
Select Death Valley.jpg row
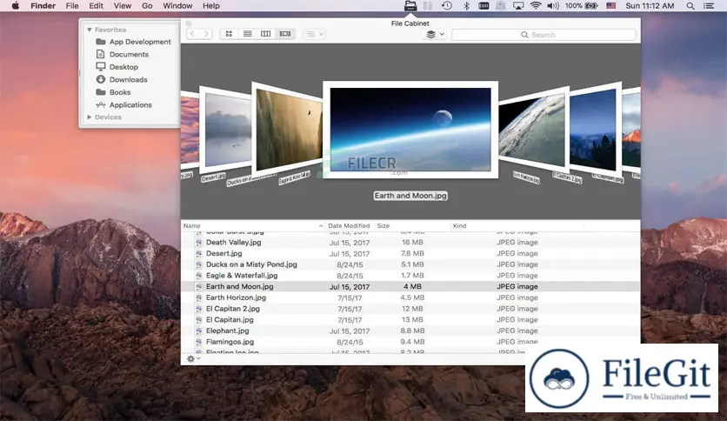click(x=410, y=243)
